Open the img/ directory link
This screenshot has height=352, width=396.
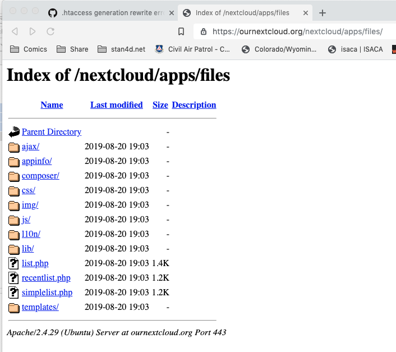click(30, 205)
